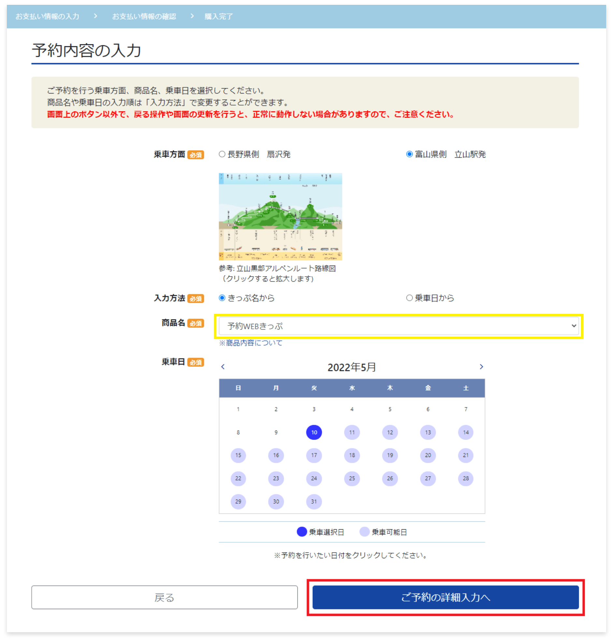This screenshot has width=613, height=641.
Task: Select May 30 on the calendar
Action: [276, 502]
